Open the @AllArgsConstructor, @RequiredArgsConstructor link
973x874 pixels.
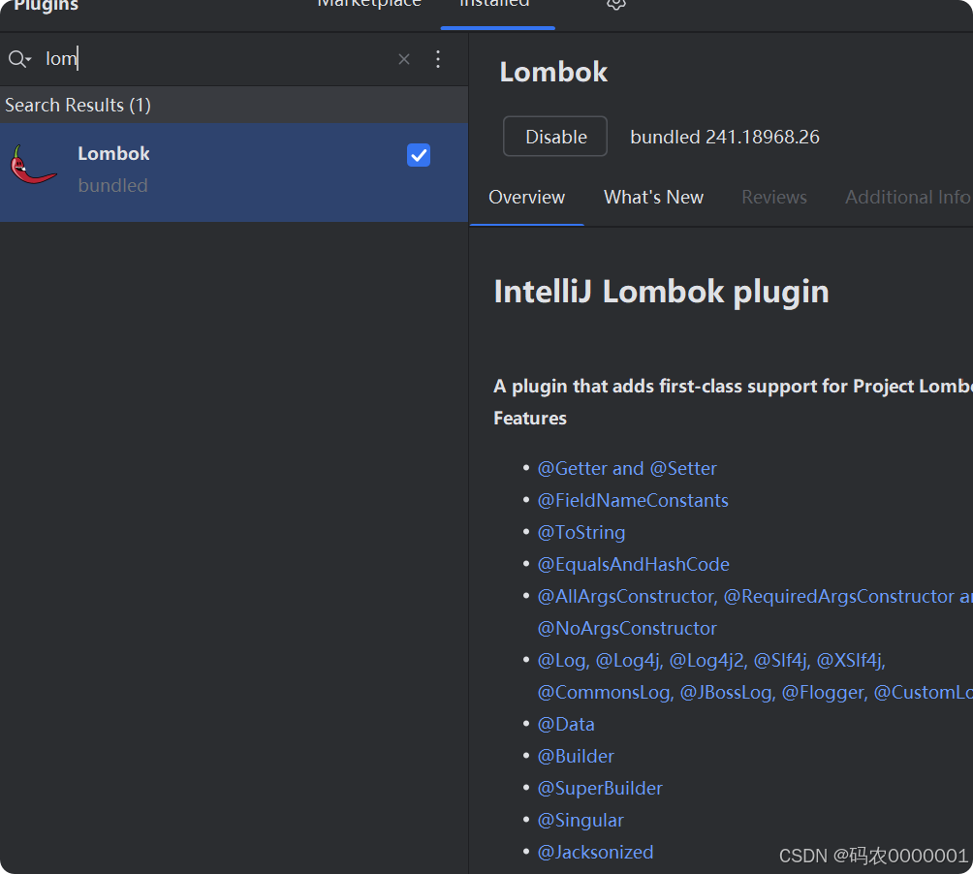click(755, 597)
